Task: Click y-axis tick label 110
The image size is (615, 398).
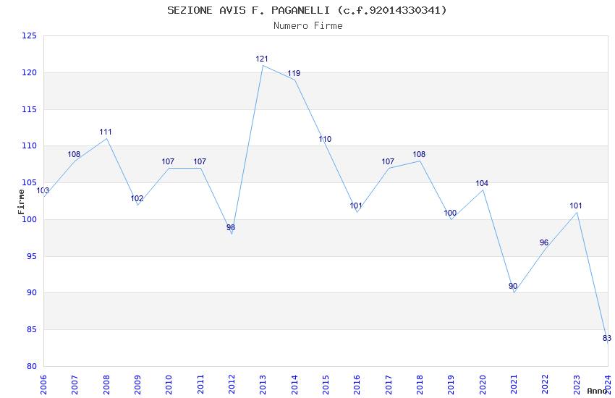Action: (x=29, y=146)
